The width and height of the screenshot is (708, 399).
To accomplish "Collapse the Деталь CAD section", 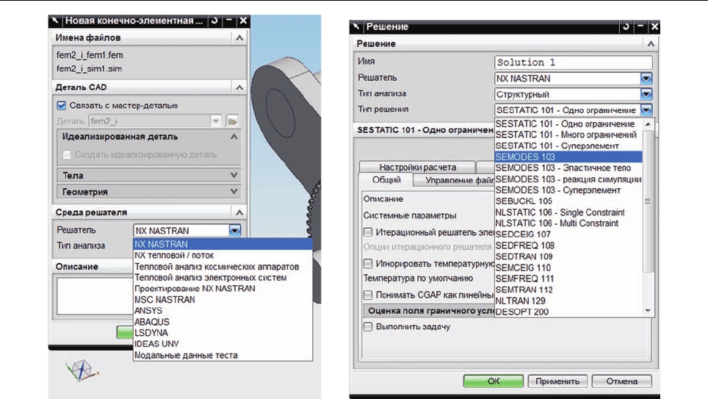I will (239, 87).
